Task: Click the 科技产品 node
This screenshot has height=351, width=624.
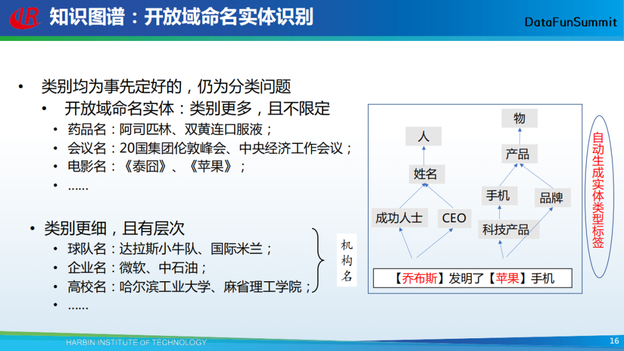Action: click(x=508, y=229)
